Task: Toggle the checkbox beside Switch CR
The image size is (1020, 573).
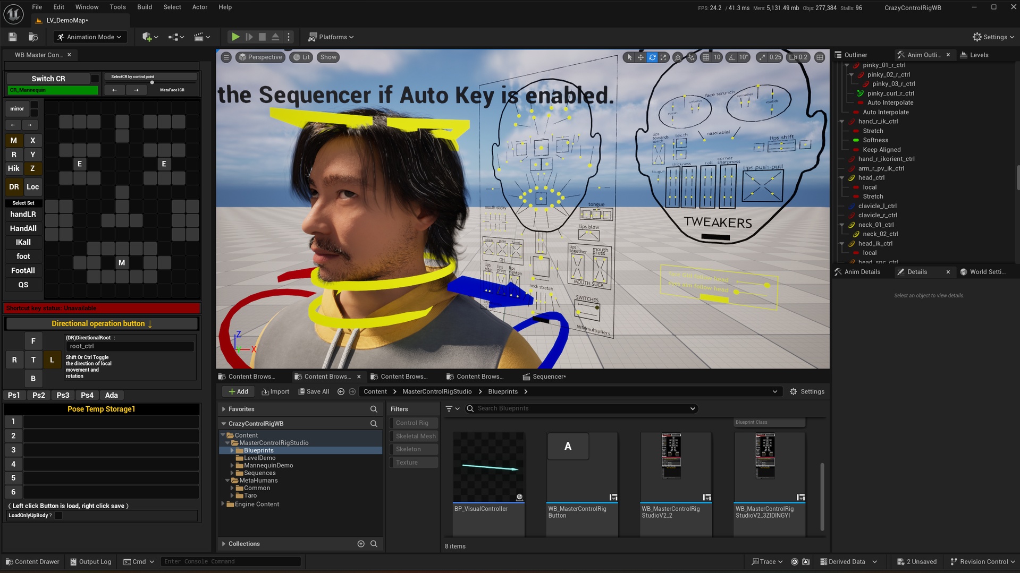Action: [95, 79]
